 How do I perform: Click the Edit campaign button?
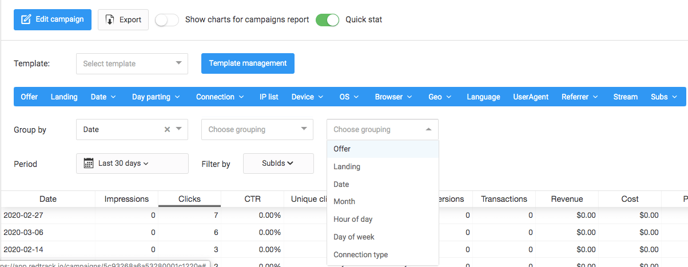click(x=52, y=19)
